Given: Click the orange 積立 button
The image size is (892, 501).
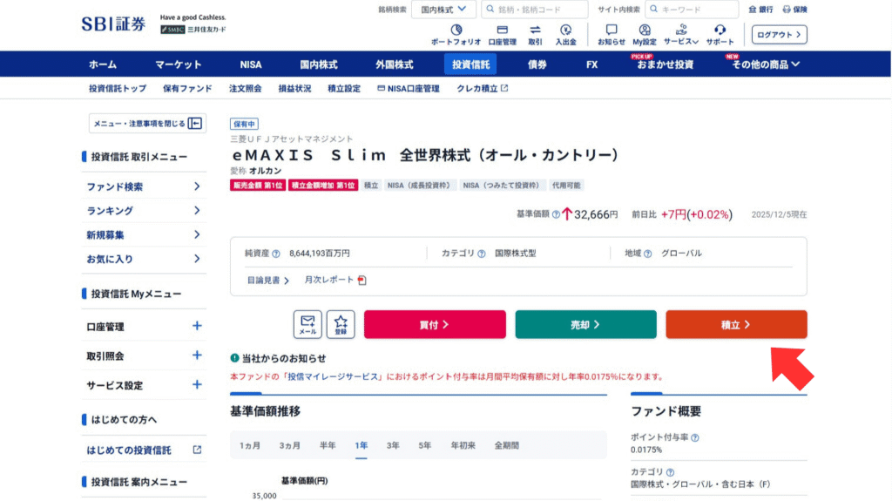Looking at the screenshot, I should [x=736, y=324].
